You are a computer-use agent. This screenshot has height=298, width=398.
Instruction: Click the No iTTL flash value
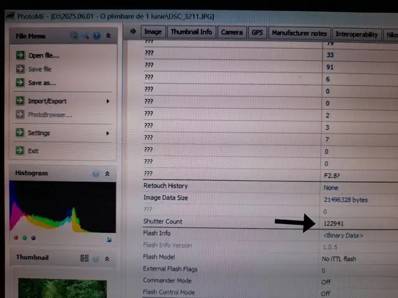[339, 259]
